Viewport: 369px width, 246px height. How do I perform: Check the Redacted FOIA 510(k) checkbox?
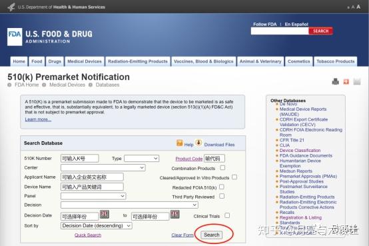221,187
